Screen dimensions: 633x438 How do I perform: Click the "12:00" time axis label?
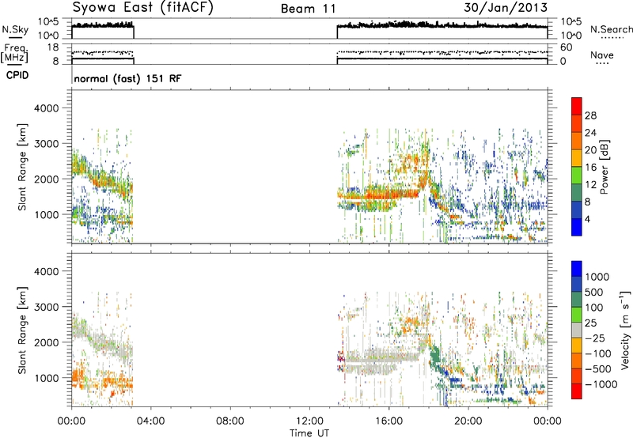309,421
